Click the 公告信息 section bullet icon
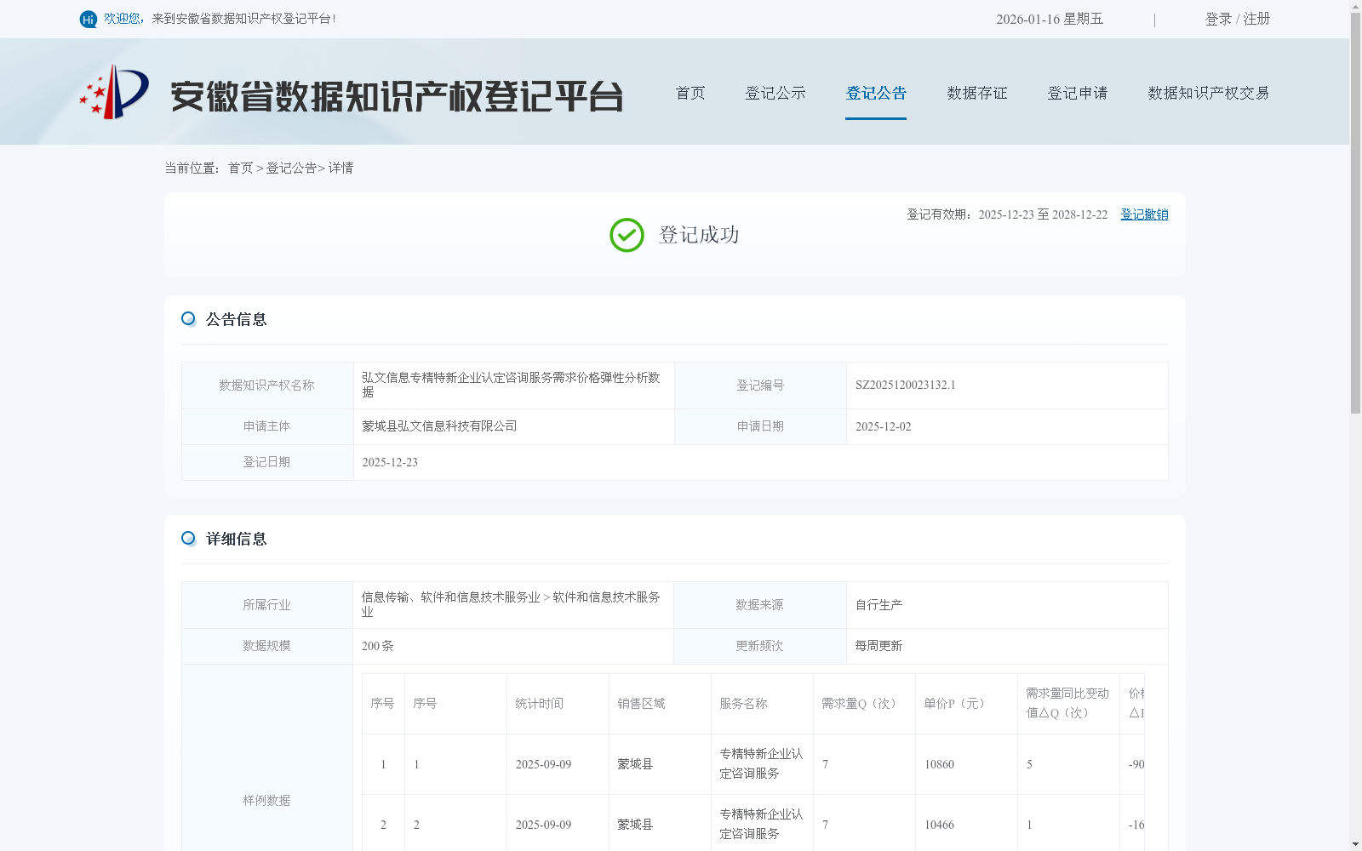This screenshot has width=1362, height=851. point(188,319)
